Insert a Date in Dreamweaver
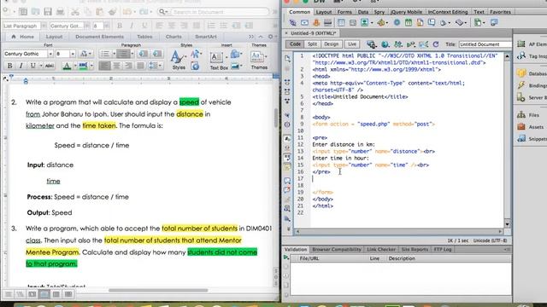 click(x=409, y=23)
